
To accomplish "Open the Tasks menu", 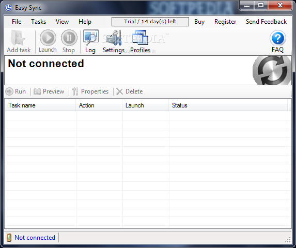I will [39, 22].
